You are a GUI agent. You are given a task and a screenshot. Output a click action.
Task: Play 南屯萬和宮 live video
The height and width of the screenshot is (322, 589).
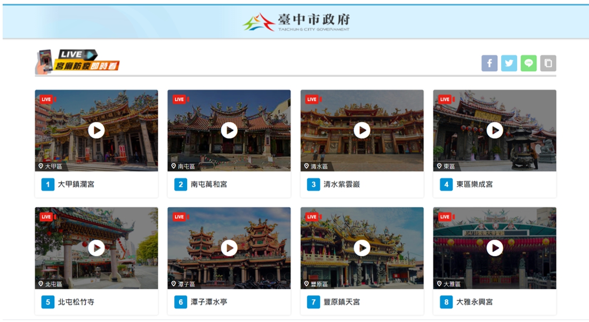point(229,130)
